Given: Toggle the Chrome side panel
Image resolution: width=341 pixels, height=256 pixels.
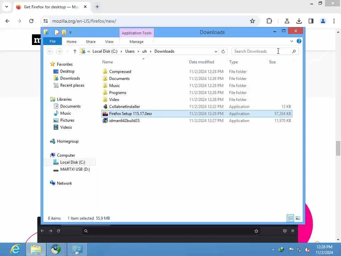Looking at the screenshot, I should [x=311, y=21].
